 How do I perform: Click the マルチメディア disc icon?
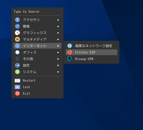pos(17,39)
